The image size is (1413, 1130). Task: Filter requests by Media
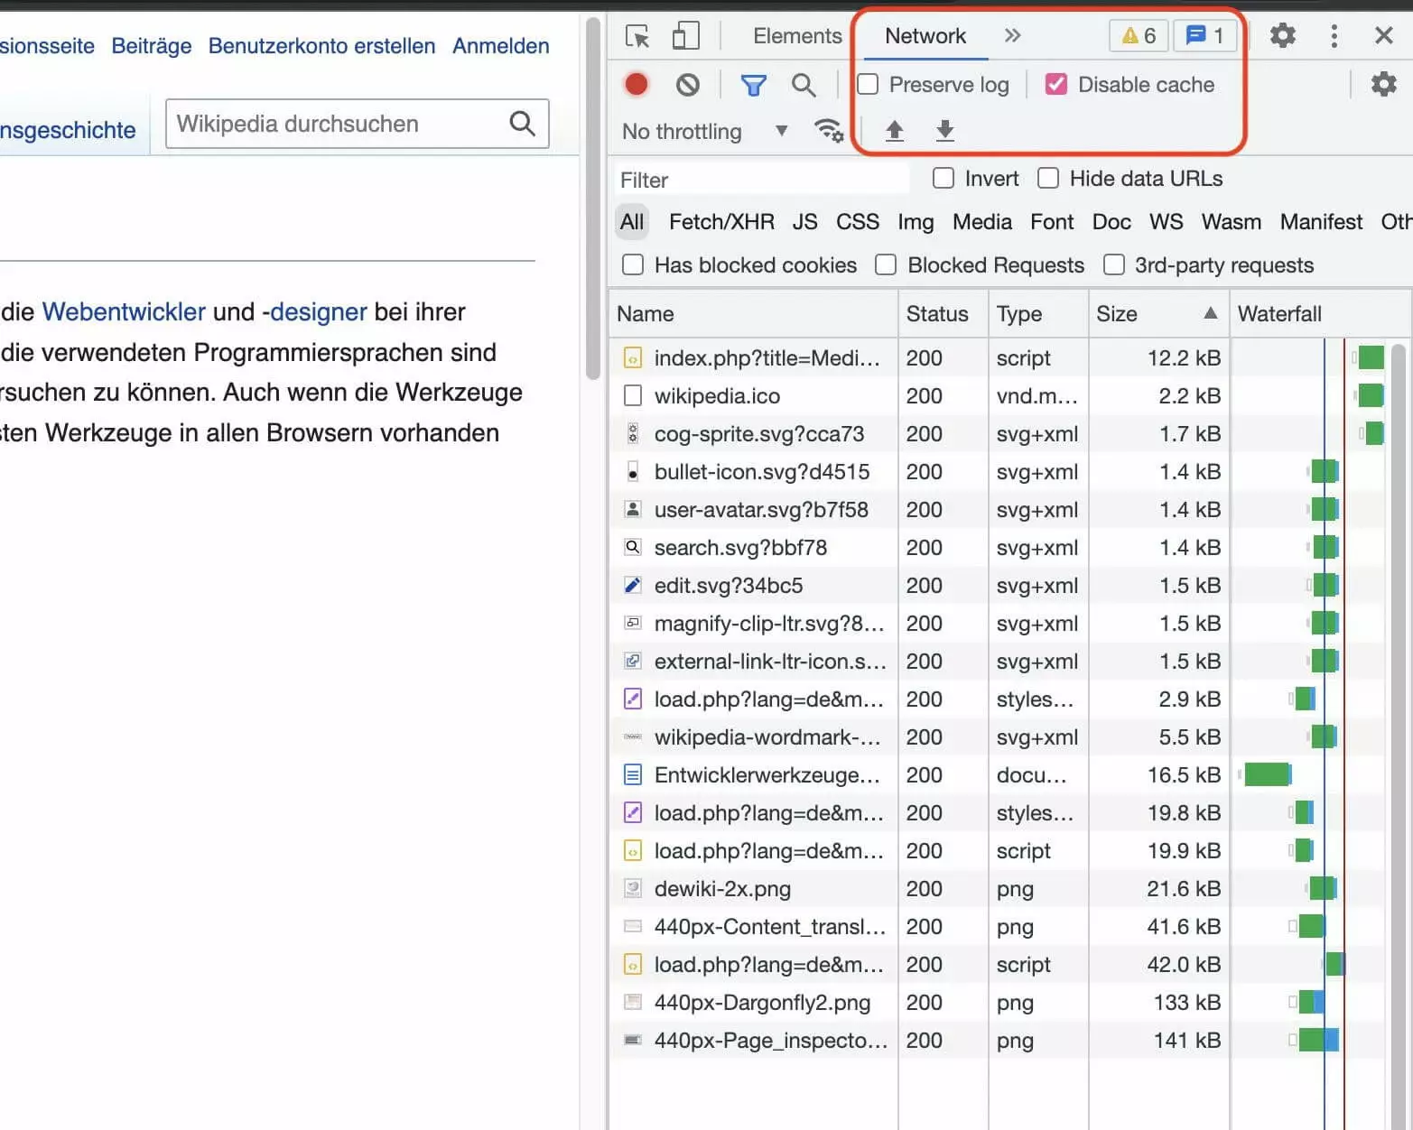coord(982,222)
